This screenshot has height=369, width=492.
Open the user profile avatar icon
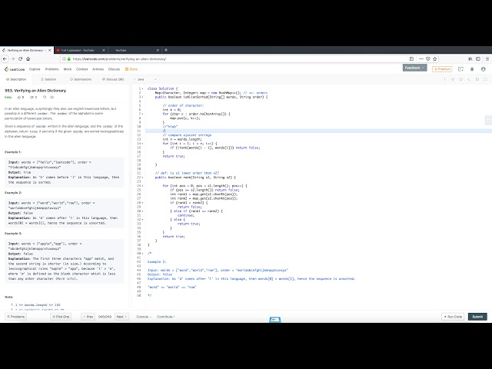click(x=484, y=69)
